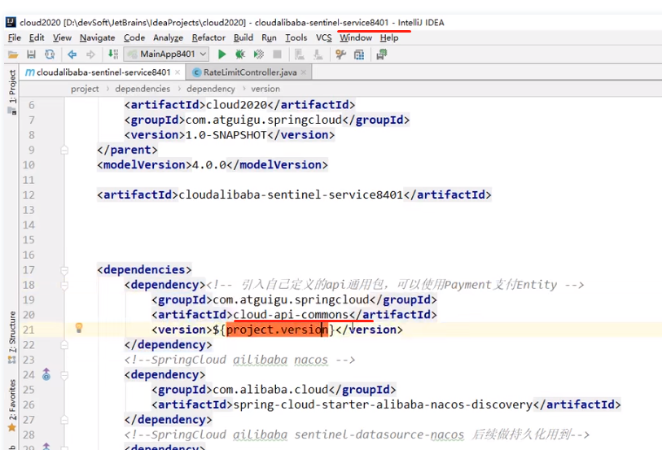The width and height of the screenshot is (662, 450).
Task: Close the RateLimitController.java tab
Action: [304, 72]
